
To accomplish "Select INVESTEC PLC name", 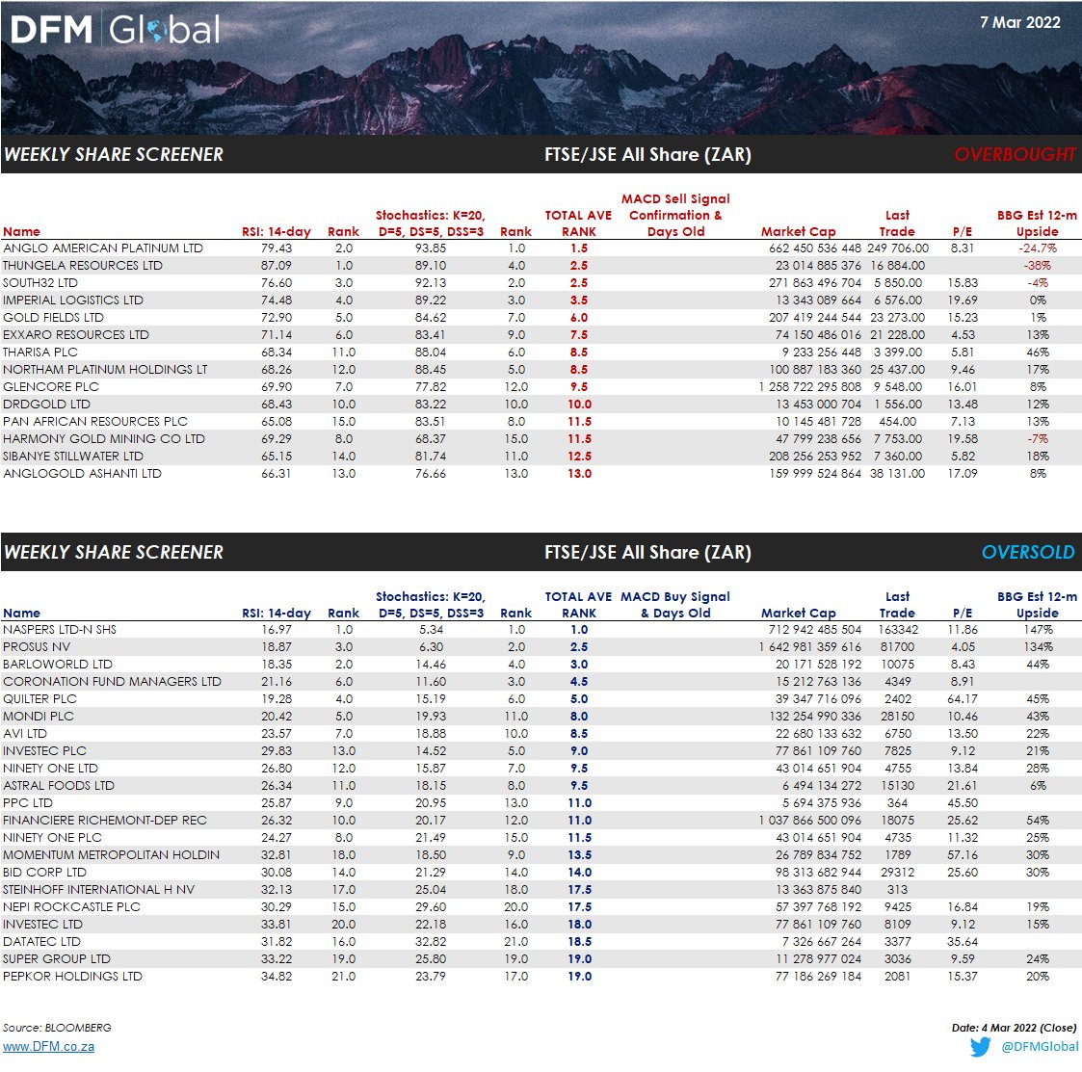I will click(45, 750).
